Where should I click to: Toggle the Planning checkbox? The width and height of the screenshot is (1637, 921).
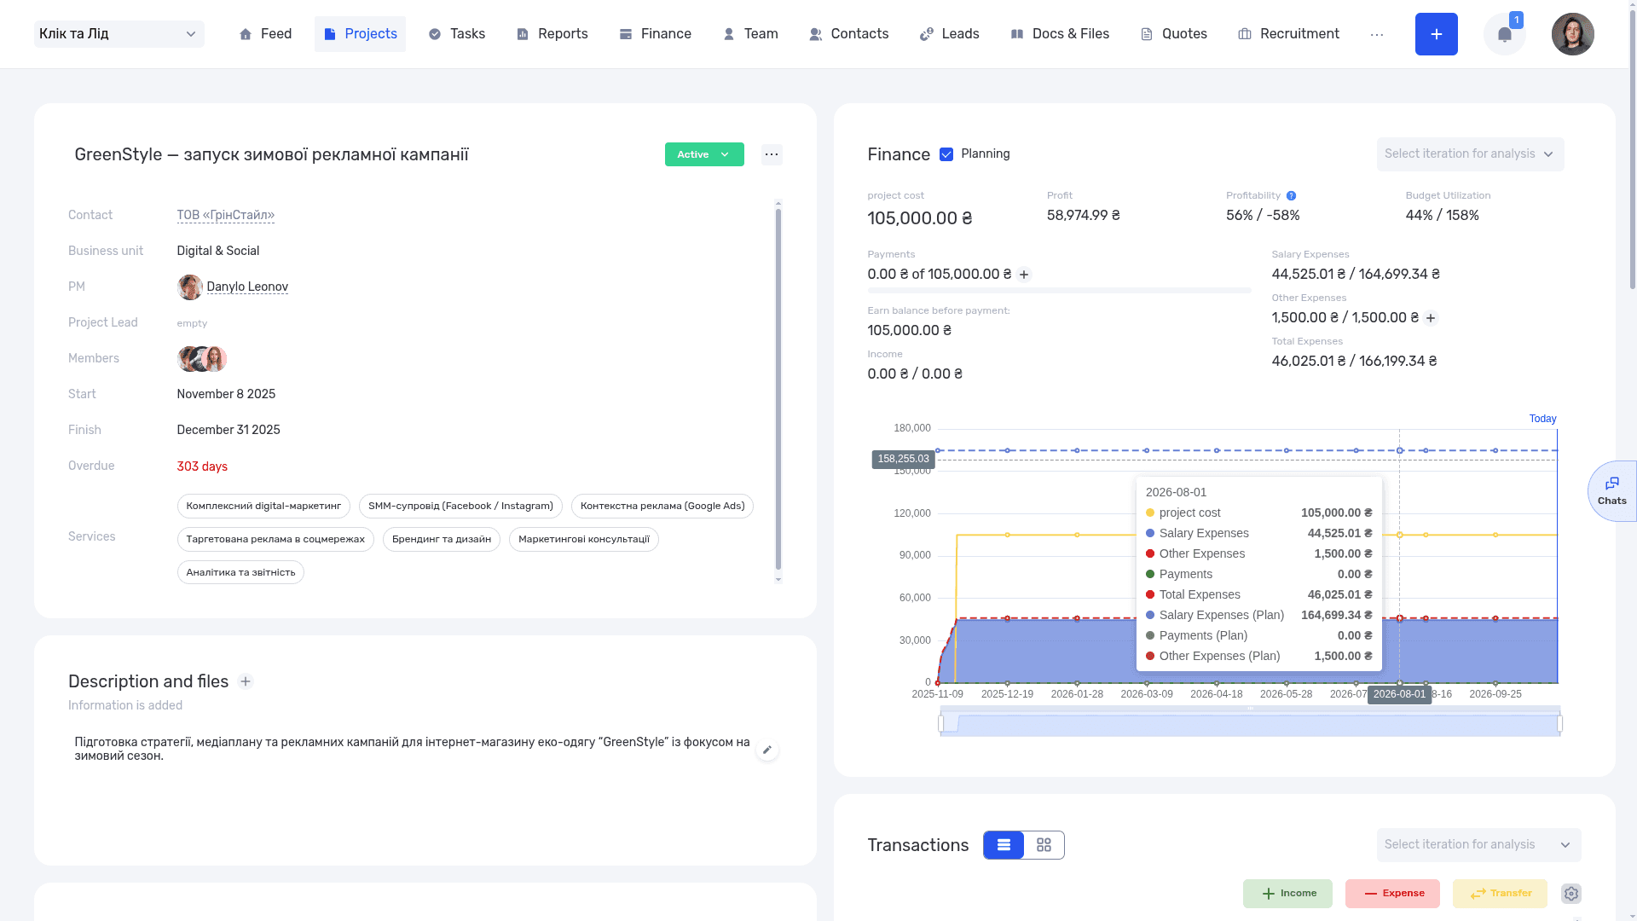946,154
